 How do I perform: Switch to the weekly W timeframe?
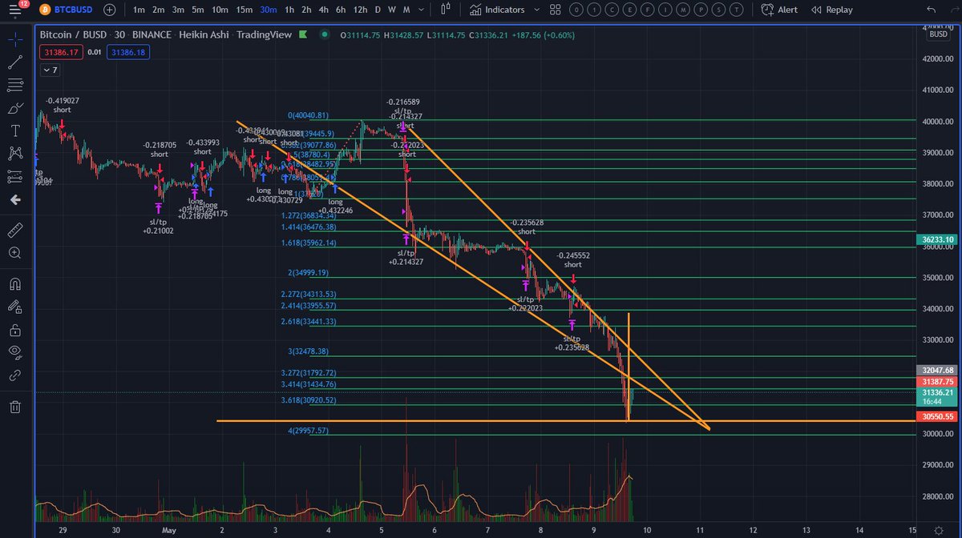coord(391,10)
